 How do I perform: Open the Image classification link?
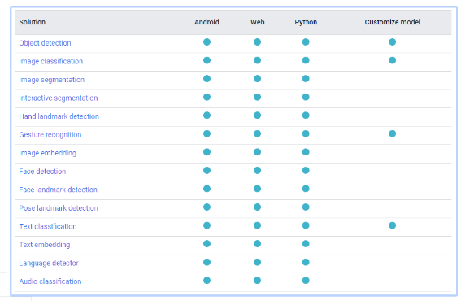(51, 61)
